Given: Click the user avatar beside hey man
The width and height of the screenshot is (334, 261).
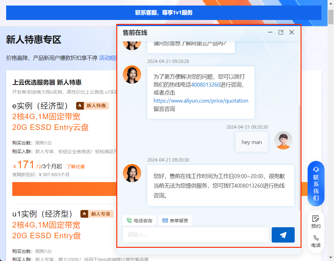Looking at the screenshot, I should pyautogui.click(x=283, y=140).
